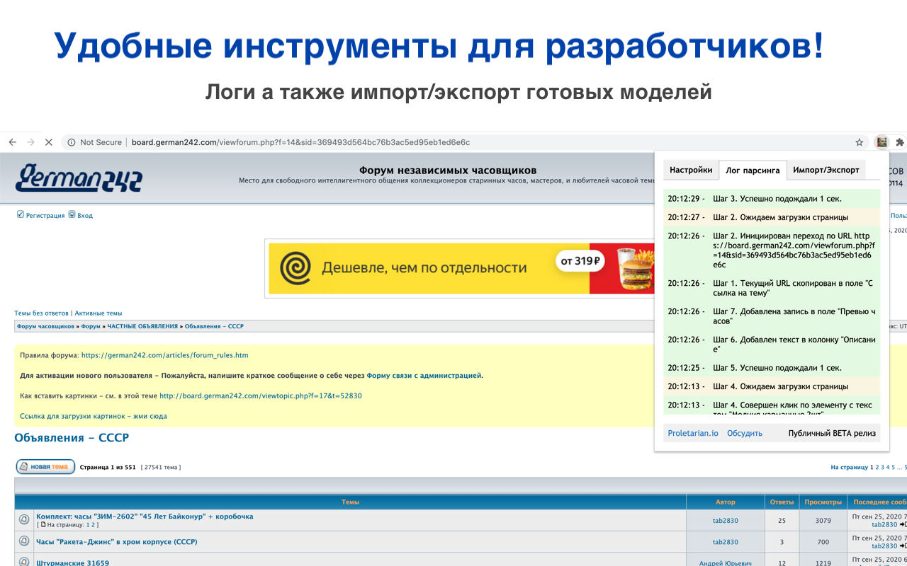Click the Регистрация link
Viewport: 907px width, 566px height.
click(x=45, y=215)
